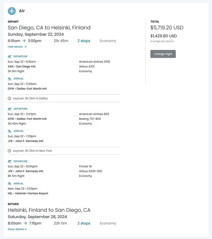The image size is (212, 239).
Task: Click the clock icon beside the New York layover
Action: click(10, 151)
